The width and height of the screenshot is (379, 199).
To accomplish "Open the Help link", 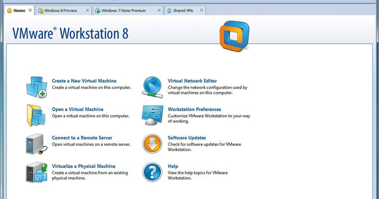I will [173, 166].
